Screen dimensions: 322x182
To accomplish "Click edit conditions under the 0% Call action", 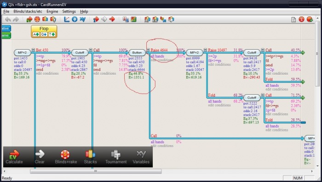I will [x=162, y=146].
